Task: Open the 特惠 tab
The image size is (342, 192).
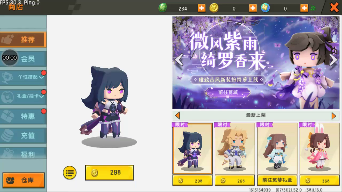Action: pyautogui.click(x=23, y=116)
